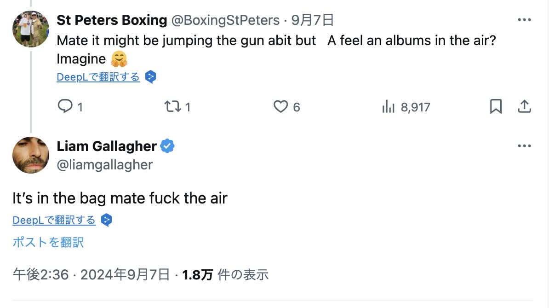Open St Peters Boxing profile picture
Image resolution: width=549 pixels, height=308 pixels.
click(x=31, y=29)
